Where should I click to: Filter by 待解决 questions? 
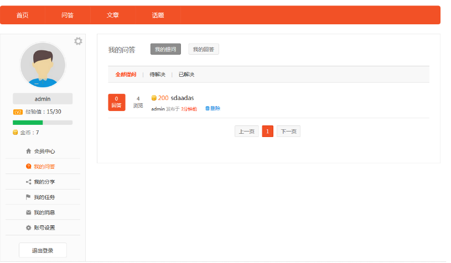click(157, 75)
